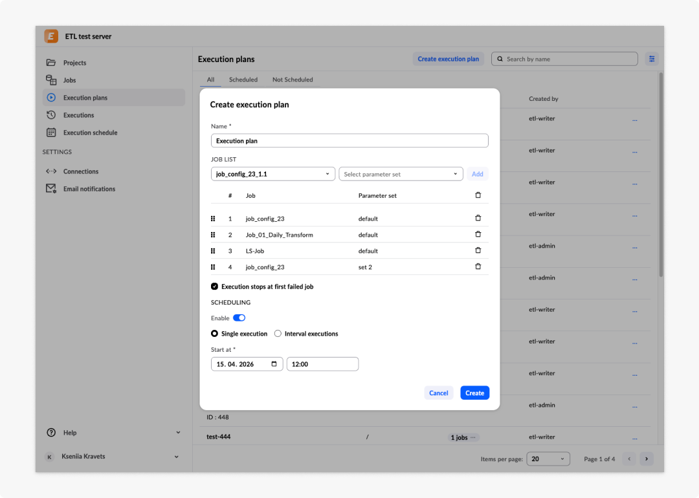The image size is (699, 498).
Task: Click the user avatar K icon
Action: [x=49, y=457]
